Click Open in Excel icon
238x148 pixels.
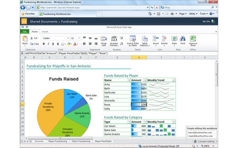click(193, 39)
